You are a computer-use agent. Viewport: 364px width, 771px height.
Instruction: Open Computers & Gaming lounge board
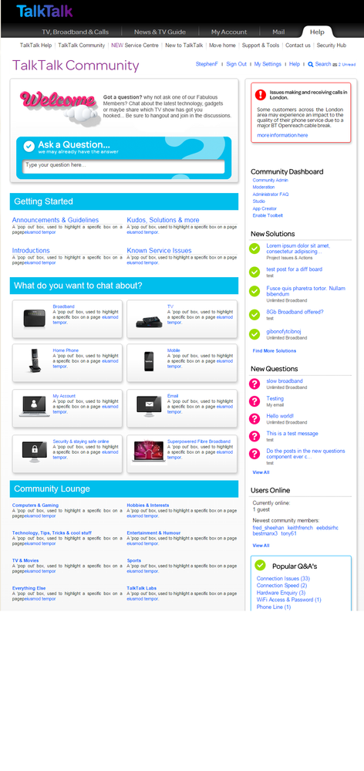tap(35, 506)
